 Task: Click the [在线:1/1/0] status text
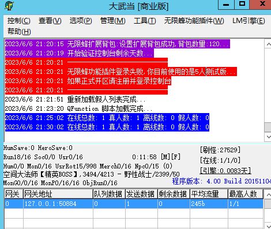pyautogui.click(x=220, y=160)
